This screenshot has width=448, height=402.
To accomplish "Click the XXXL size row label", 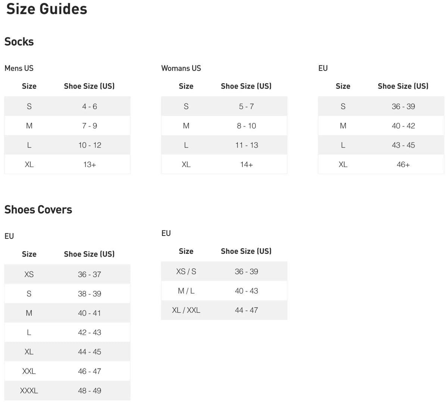I will tap(29, 391).
